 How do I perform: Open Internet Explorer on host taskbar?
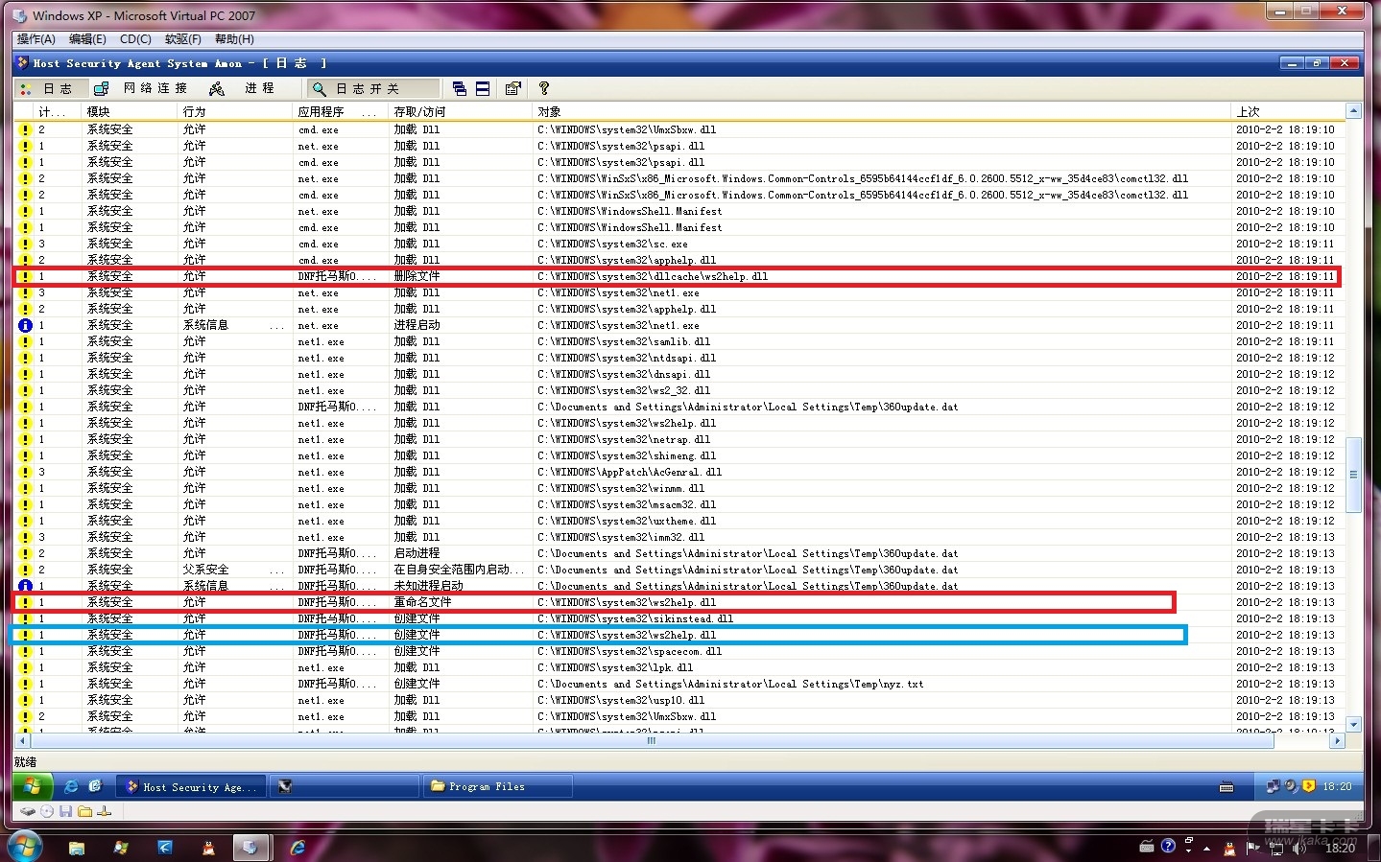298,848
